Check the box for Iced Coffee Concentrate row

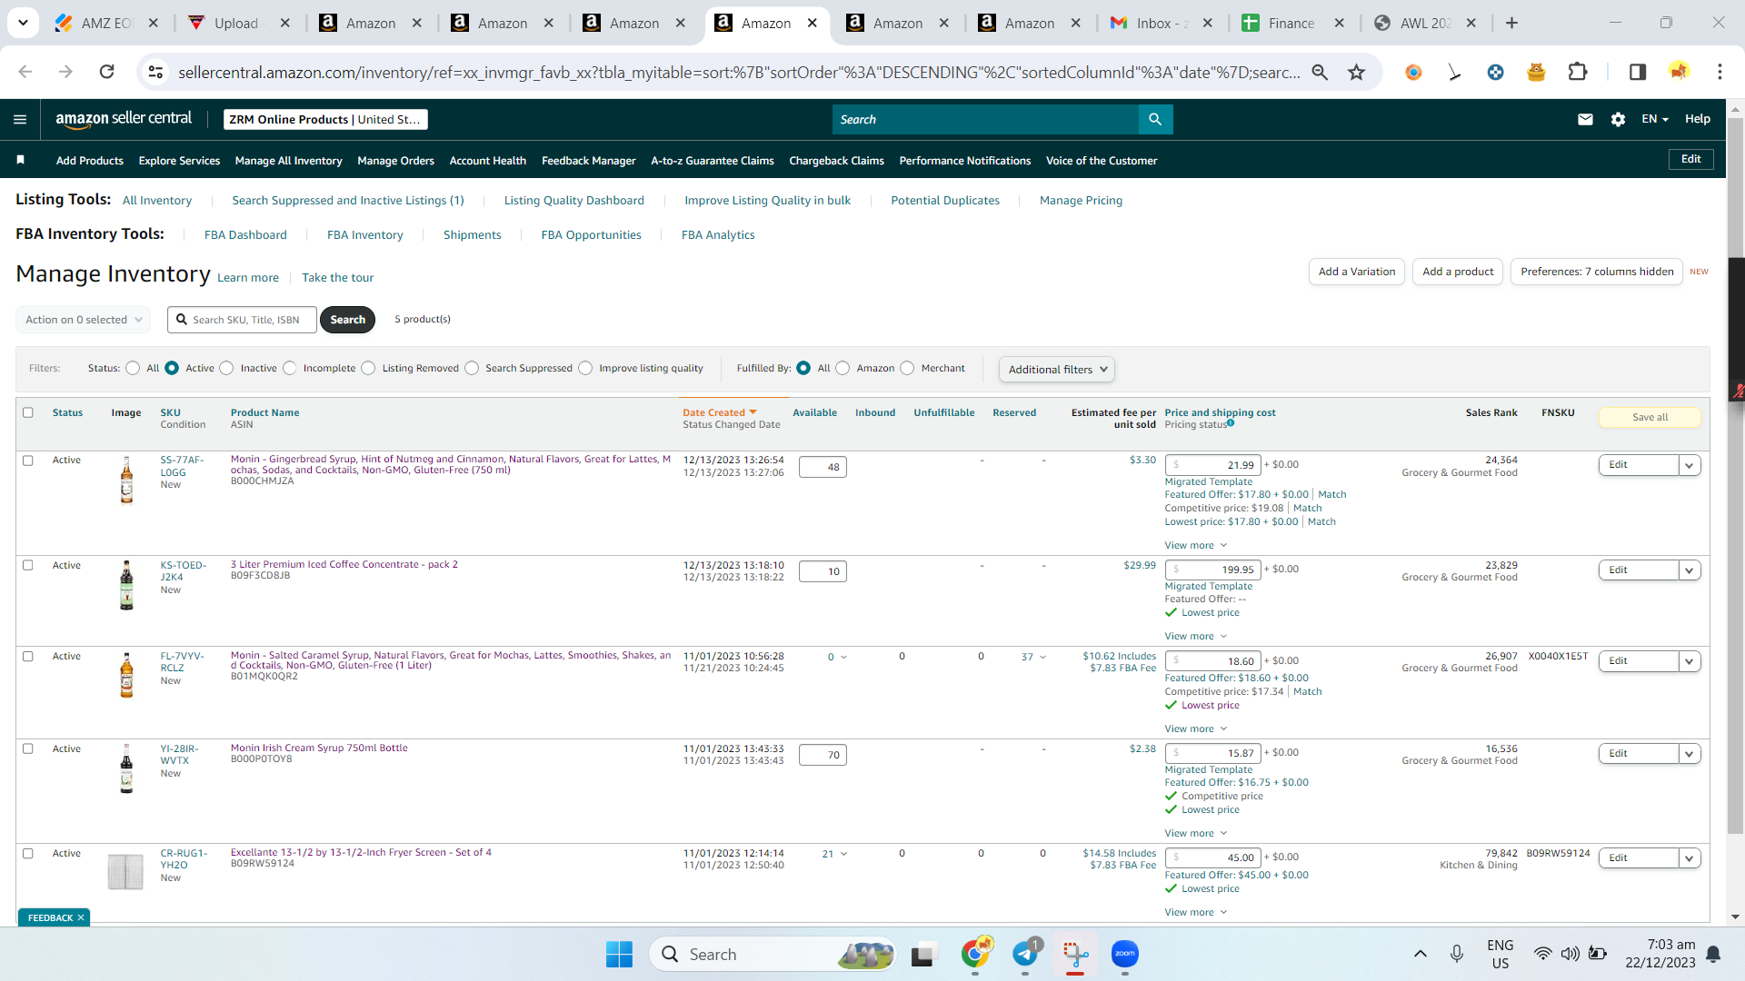pyautogui.click(x=28, y=565)
